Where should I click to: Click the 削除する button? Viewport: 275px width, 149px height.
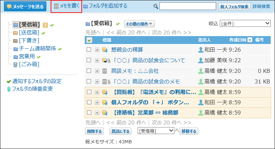pyautogui.click(x=94, y=131)
